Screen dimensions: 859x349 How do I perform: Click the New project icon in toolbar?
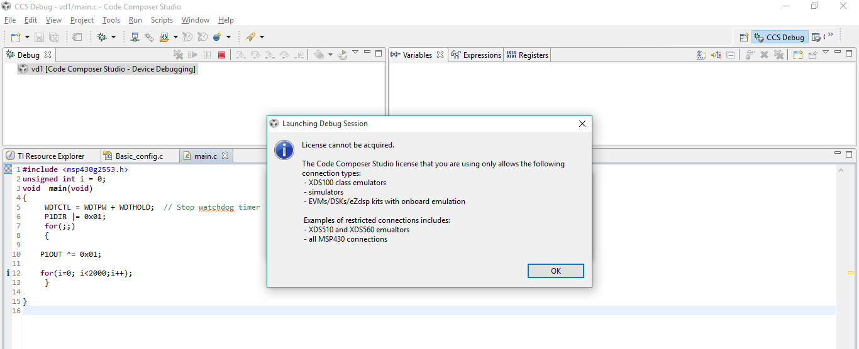(16, 38)
